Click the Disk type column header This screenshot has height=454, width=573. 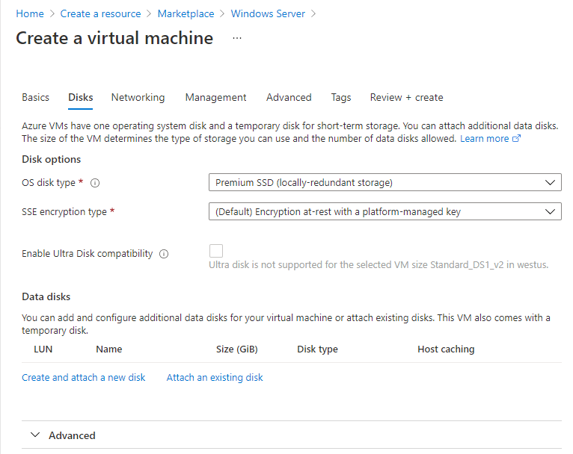pos(317,349)
